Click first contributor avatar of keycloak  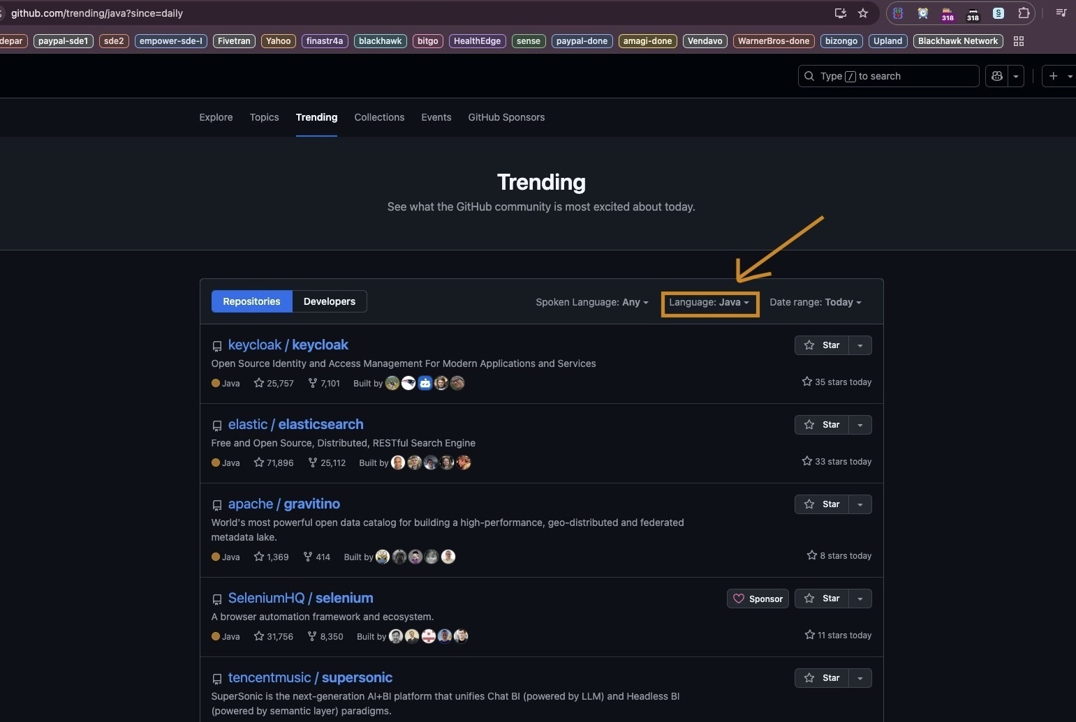tap(392, 383)
